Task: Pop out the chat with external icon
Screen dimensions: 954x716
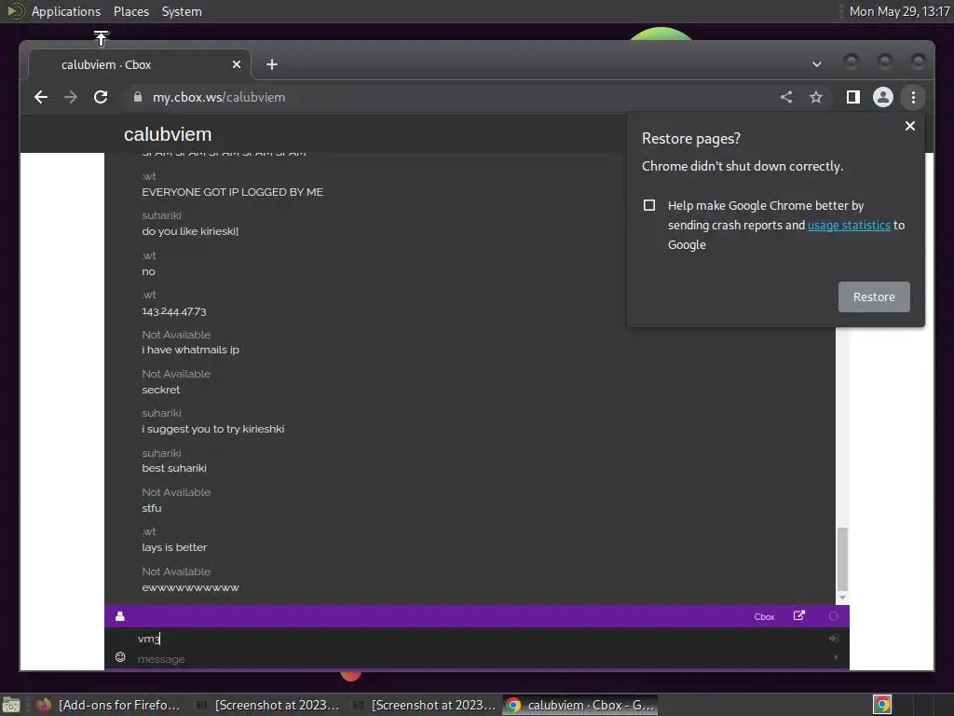Action: point(798,616)
